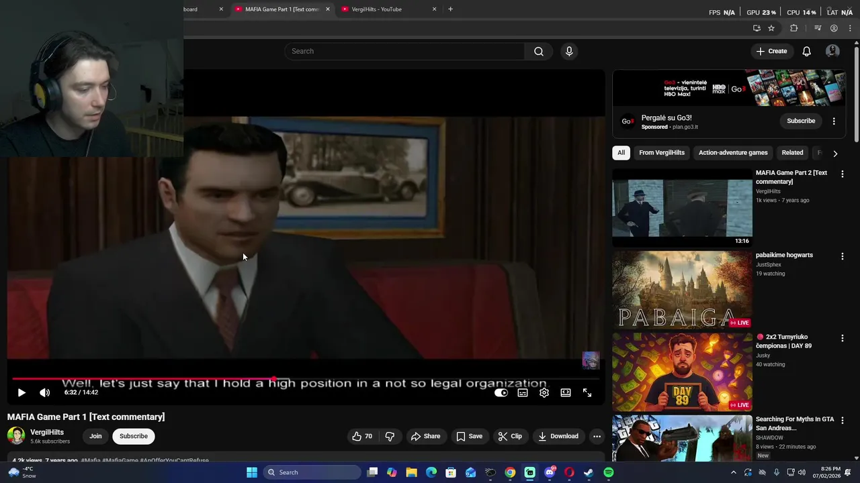Open options for pabaikime hogwarts stream
This screenshot has height=483, width=860.
click(842, 256)
